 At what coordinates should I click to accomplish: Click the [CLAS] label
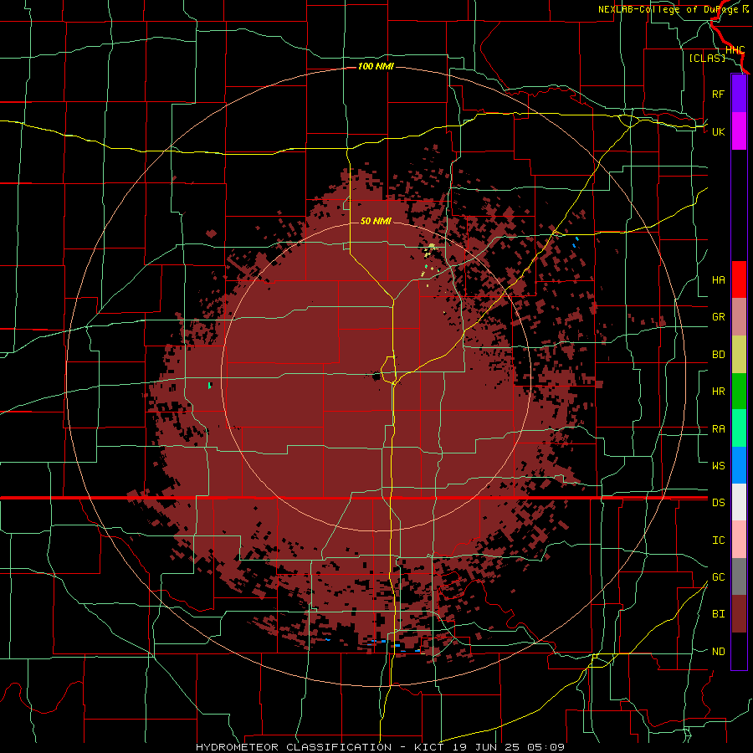707,58
